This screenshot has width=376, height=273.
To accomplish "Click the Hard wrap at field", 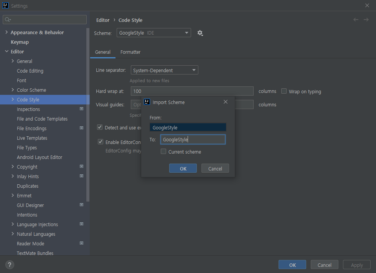I will 192,91.
